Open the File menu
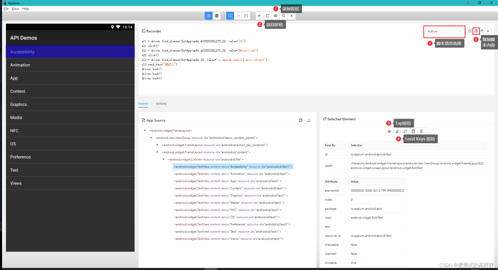The height and width of the screenshot is (270, 498). [6, 9]
